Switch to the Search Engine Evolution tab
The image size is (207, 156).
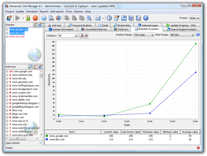click(182, 29)
